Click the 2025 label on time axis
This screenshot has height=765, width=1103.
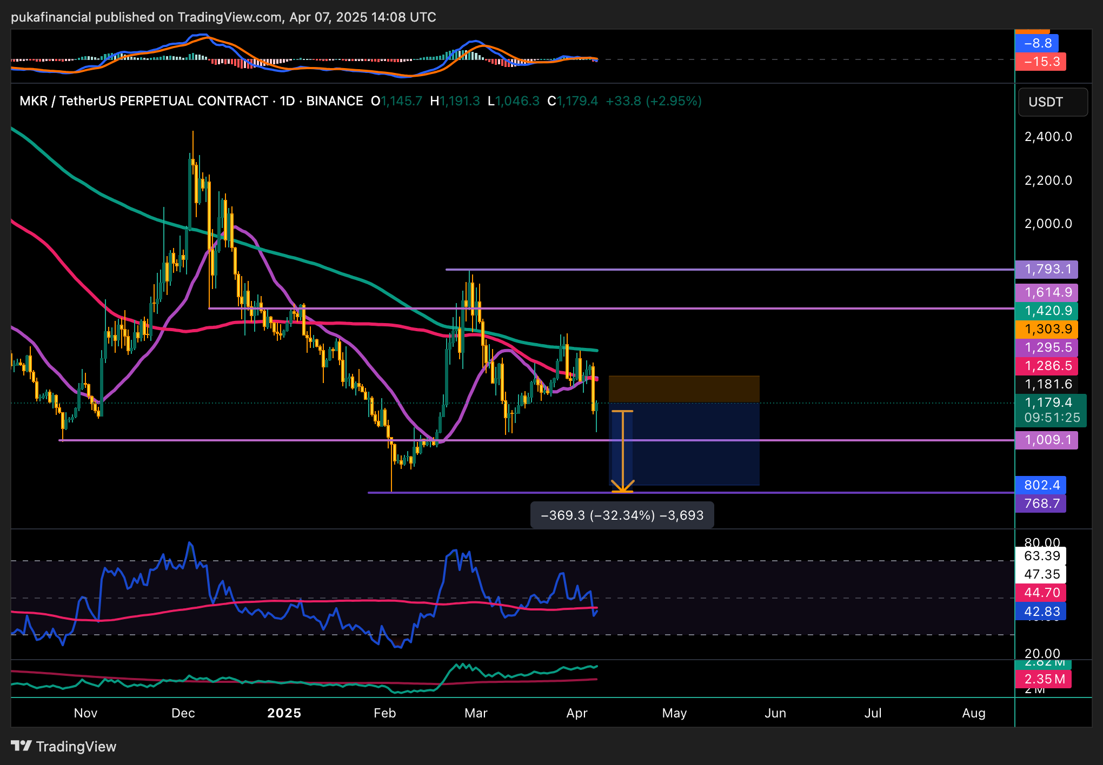(284, 713)
